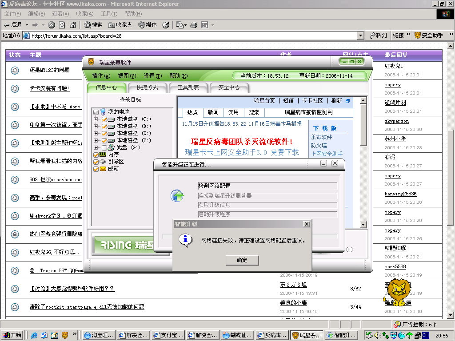
Task: Click the yellow lion mascot on the page
Action: click(x=398, y=292)
